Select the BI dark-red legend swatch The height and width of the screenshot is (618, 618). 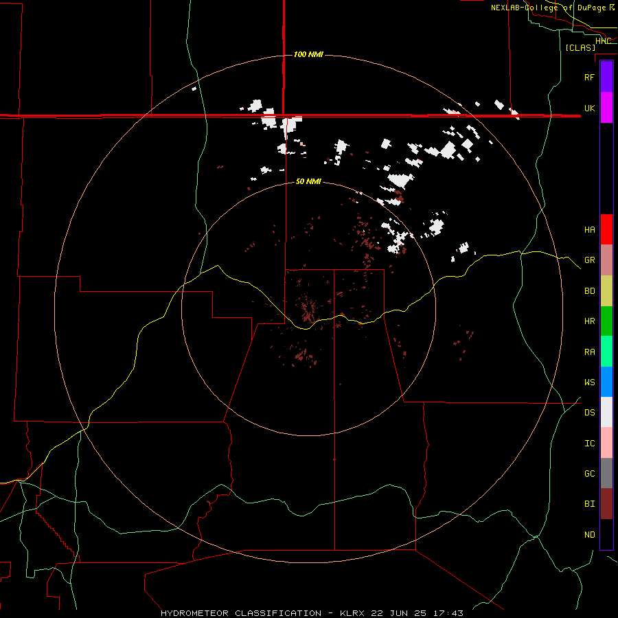click(x=606, y=504)
